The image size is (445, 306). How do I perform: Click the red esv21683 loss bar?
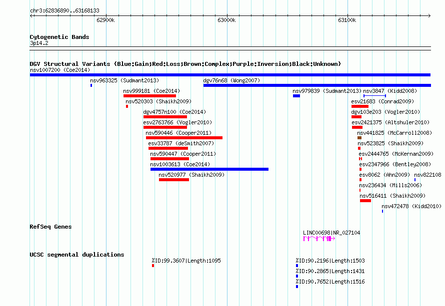click(x=360, y=106)
